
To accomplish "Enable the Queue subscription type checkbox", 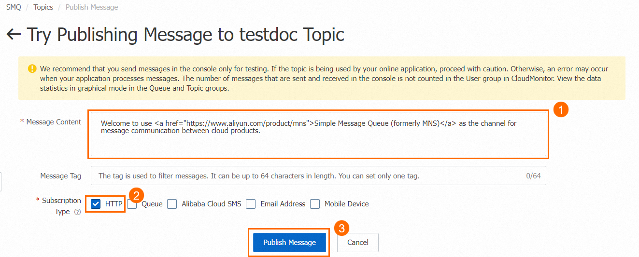I will coord(132,204).
